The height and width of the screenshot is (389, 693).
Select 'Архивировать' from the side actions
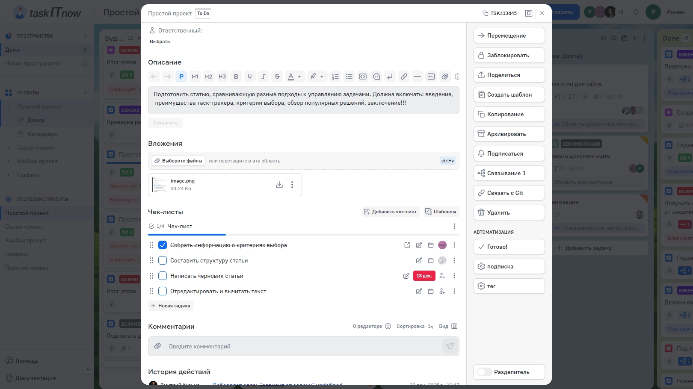pos(509,134)
